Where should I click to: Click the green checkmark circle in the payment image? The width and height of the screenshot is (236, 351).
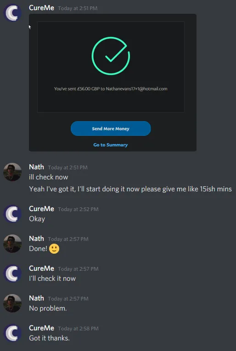tap(111, 56)
